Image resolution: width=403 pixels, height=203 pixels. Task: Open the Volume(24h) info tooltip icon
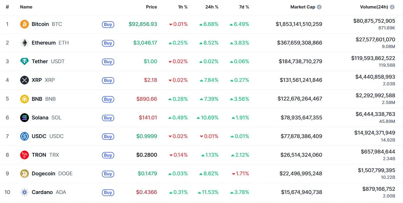pos(392,7)
